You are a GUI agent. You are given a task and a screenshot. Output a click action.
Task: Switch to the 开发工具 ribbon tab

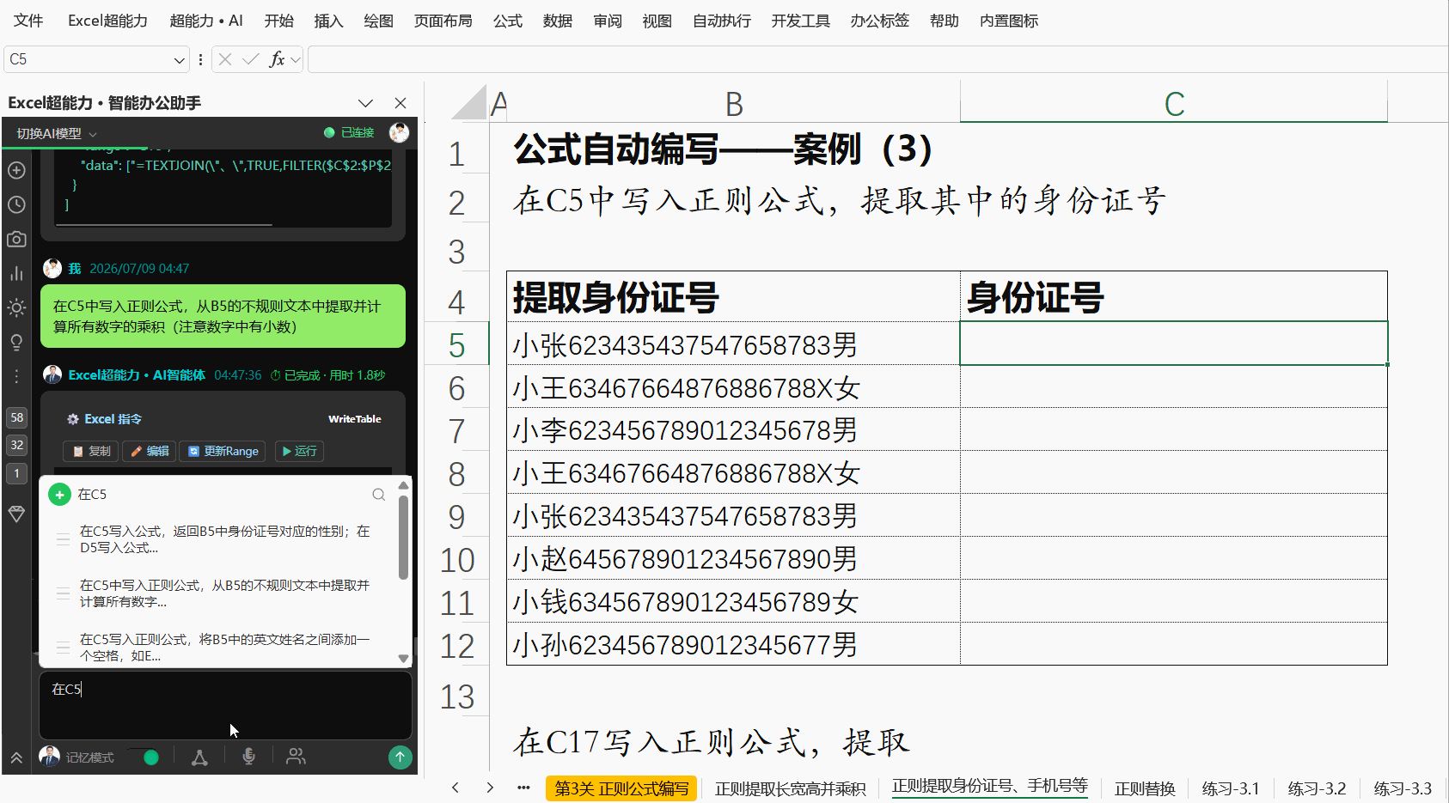coord(800,21)
